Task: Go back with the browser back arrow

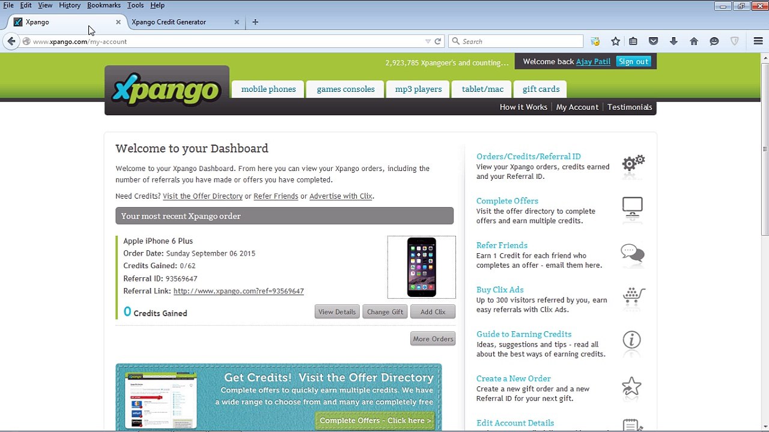Action: (11, 41)
